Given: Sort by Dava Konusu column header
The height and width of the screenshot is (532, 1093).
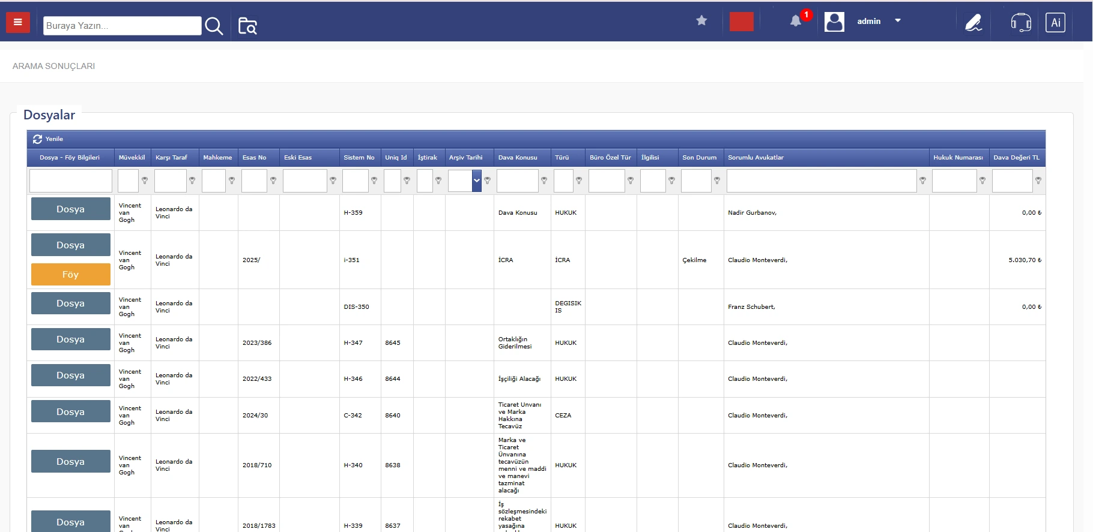Looking at the screenshot, I should click(518, 158).
